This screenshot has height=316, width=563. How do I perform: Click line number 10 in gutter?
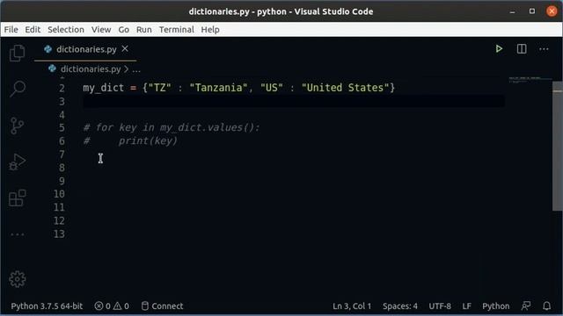tap(59, 194)
